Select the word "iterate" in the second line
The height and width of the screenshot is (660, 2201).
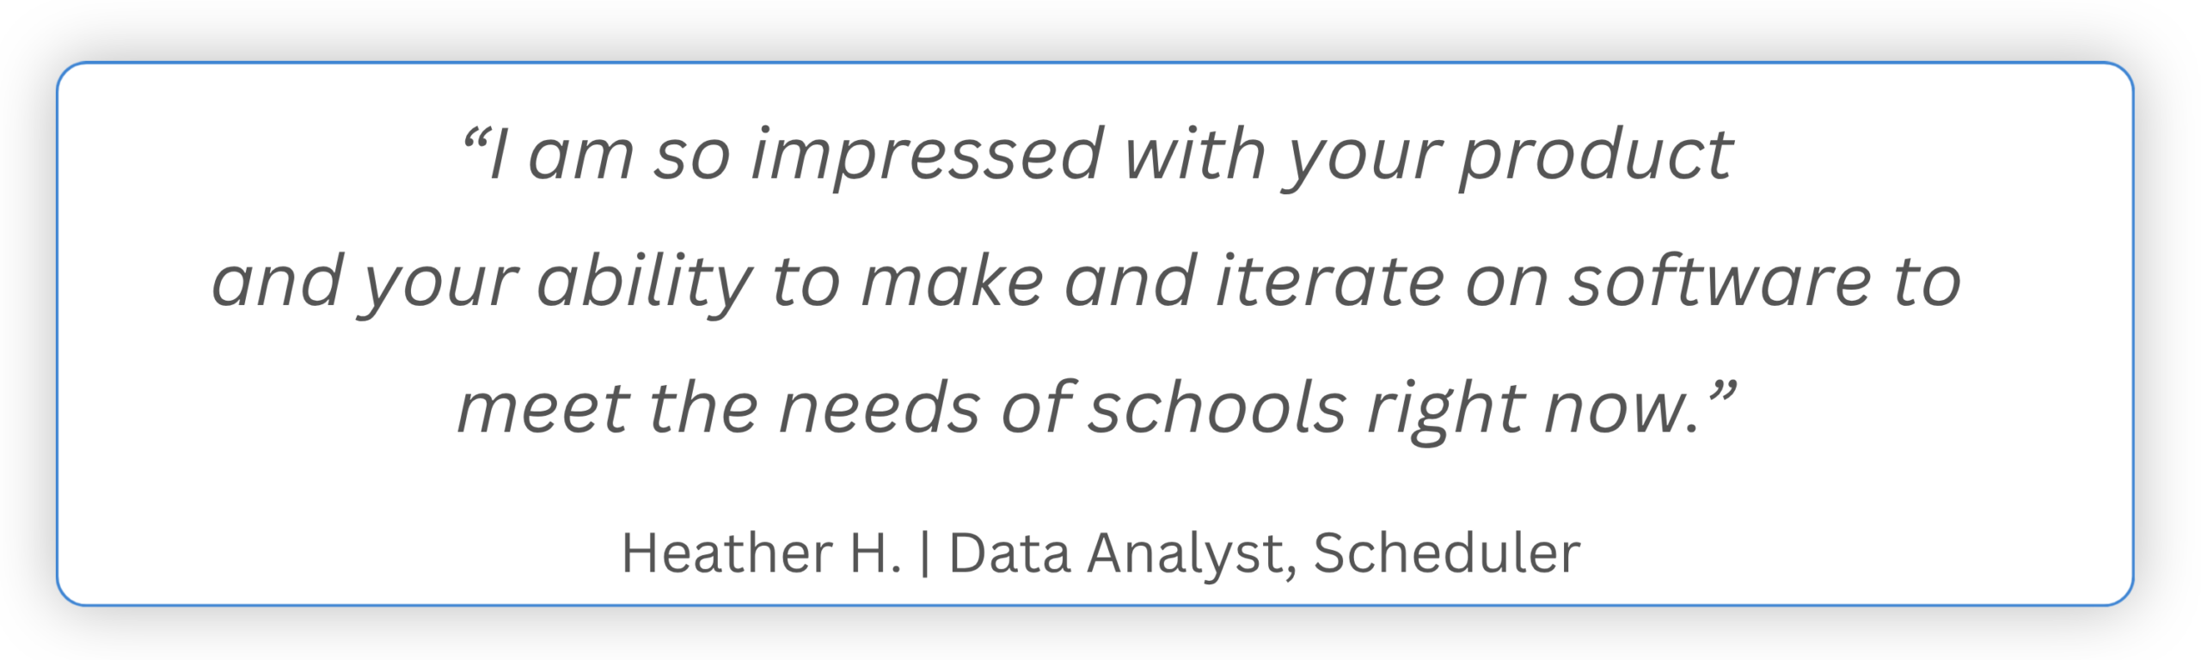coord(1330,280)
